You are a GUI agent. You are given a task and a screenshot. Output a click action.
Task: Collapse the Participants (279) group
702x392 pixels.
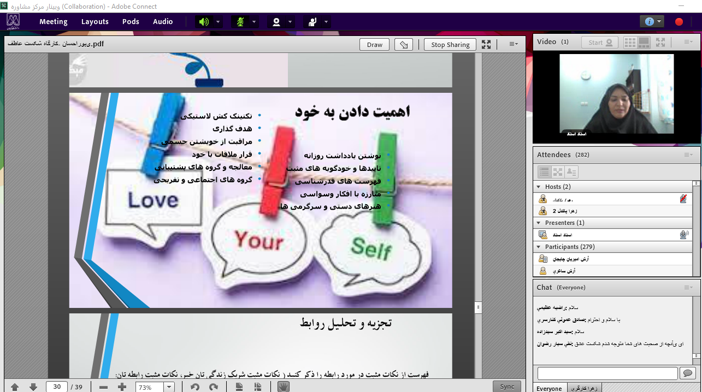(538, 247)
